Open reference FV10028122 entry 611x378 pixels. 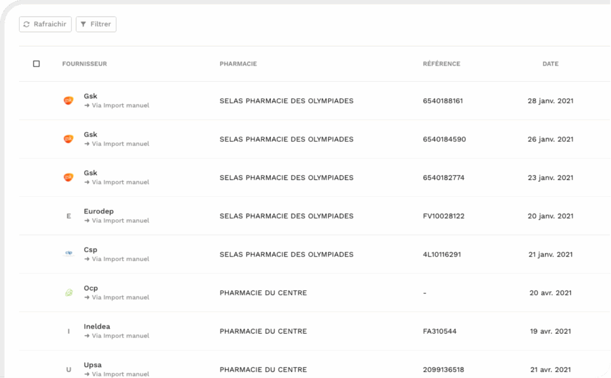click(443, 216)
